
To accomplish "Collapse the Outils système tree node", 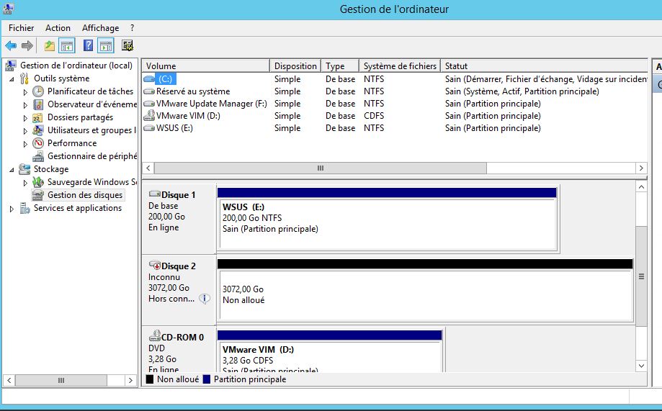I will [12, 79].
